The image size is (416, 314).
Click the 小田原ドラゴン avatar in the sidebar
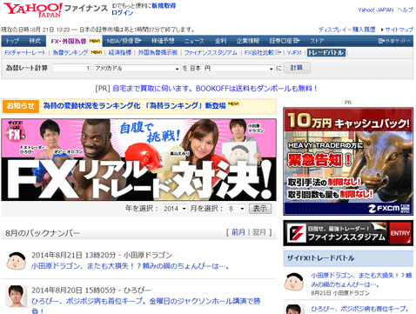[x=294, y=282]
